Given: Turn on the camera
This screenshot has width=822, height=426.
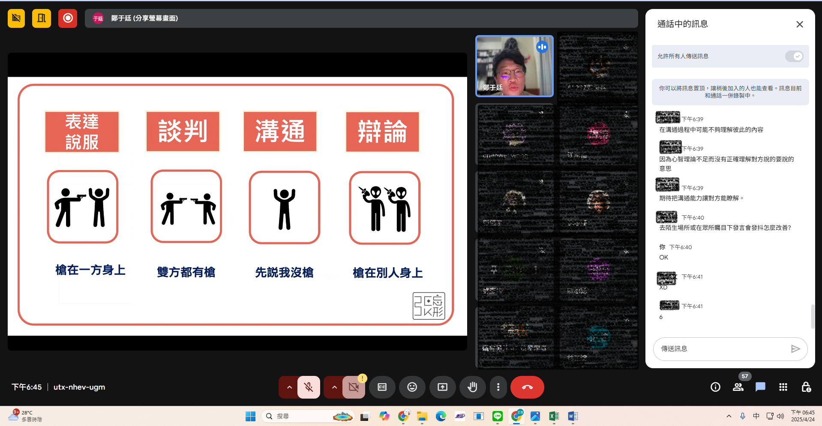Looking at the screenshot, I should click(353, 387).
